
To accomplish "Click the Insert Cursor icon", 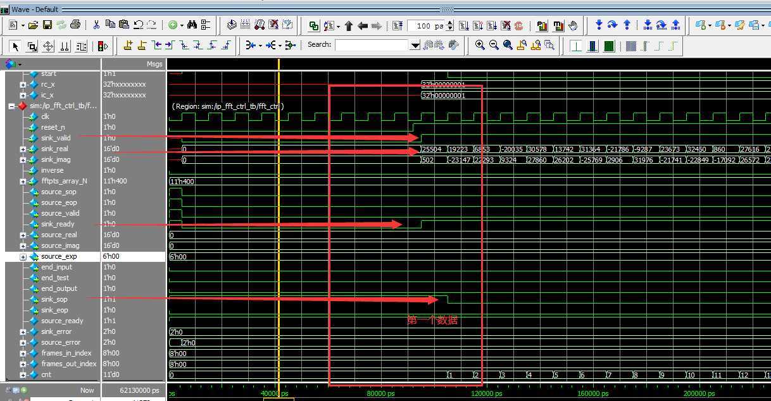I will pyautogui.click(x=128, y=46).
